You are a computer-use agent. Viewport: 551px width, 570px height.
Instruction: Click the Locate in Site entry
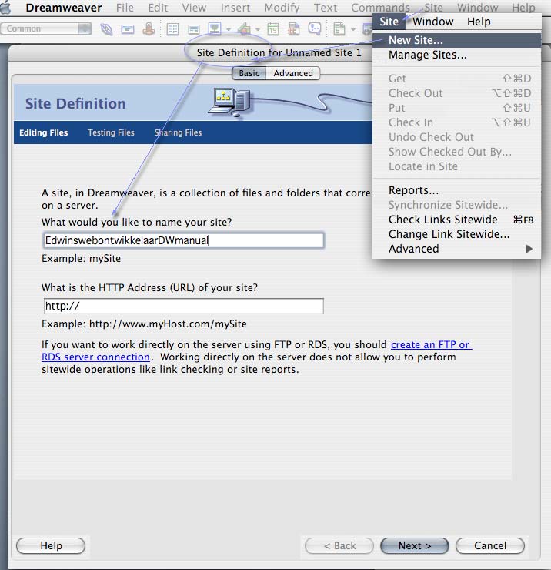tap(457, 166)
